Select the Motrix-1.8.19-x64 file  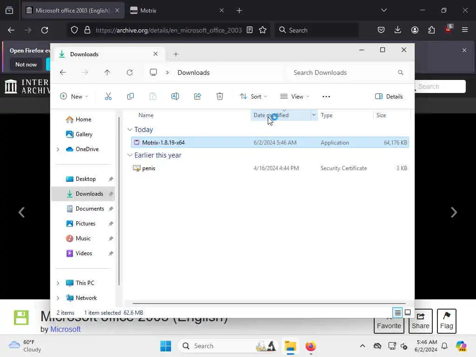pyautogui.click(x=270, y=142)
